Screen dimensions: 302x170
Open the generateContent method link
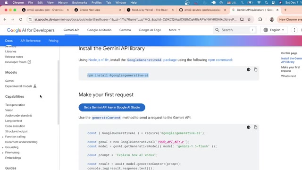pyautogui.click(x=106, y=118)
